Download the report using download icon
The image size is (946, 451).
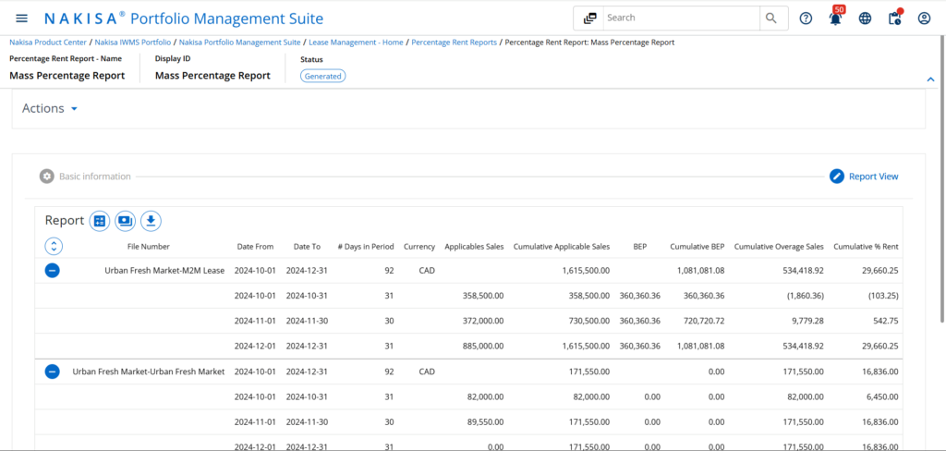[151, 221]
